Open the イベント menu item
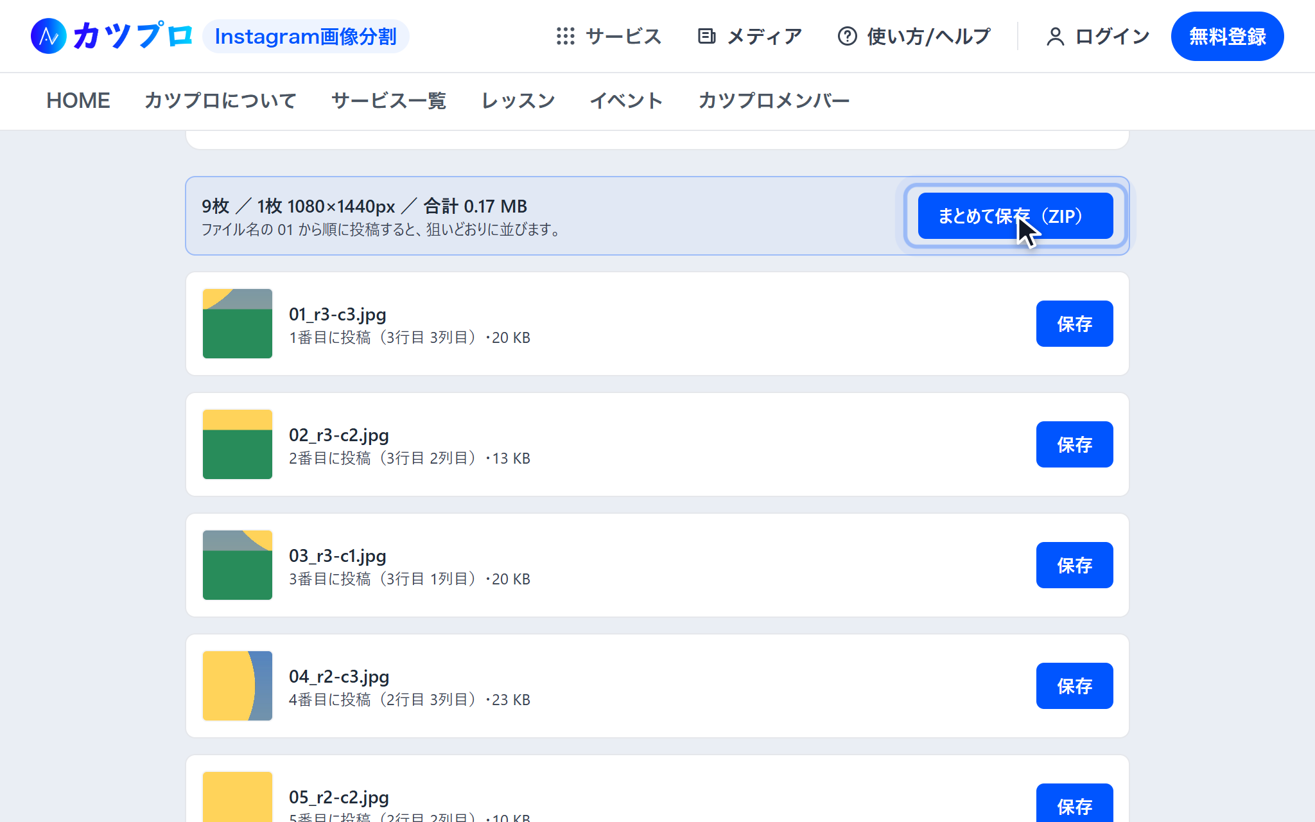This screenshot has height=822, width=1315. coord(626,101)
